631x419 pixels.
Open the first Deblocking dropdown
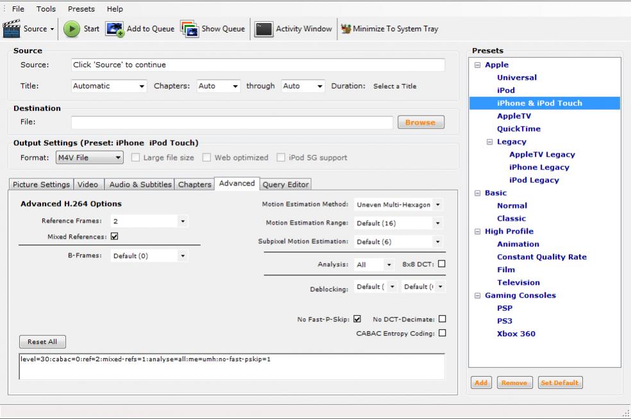tap(376, 287)
